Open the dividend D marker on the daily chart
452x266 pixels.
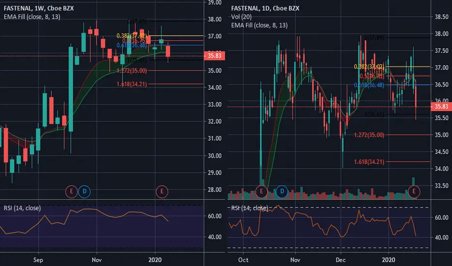(282, 191)
